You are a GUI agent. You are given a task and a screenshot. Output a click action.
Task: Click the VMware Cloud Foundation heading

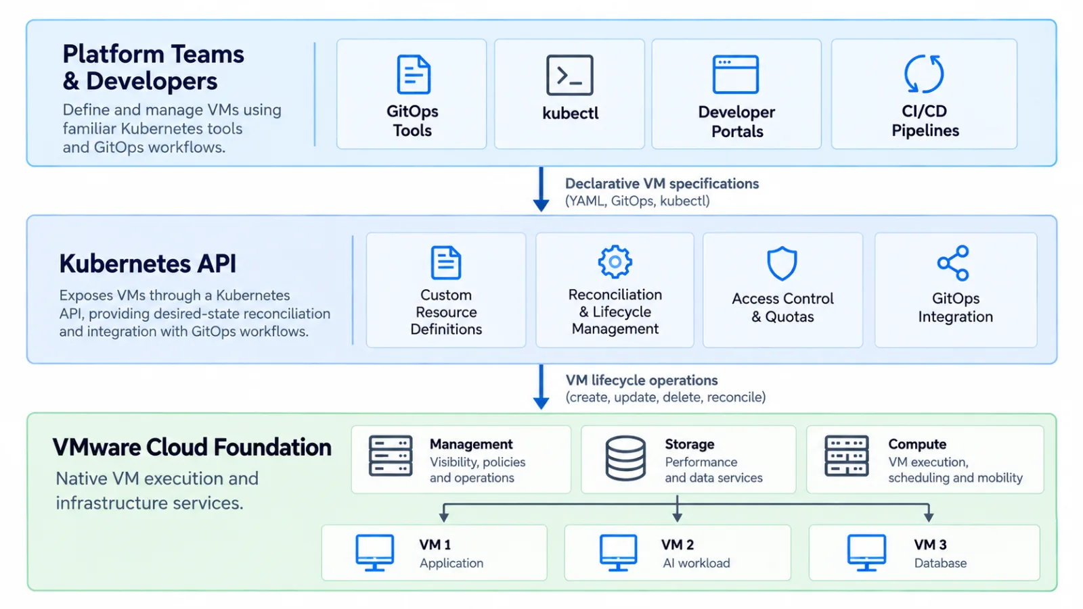192,447
